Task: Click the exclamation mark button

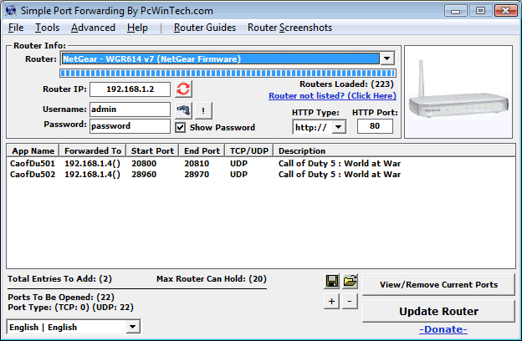Action: pos(203,110)
